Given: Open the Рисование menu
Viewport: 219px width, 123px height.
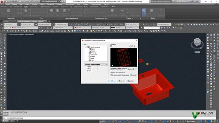Looking at the screenshot, I should tap(51, 4).
